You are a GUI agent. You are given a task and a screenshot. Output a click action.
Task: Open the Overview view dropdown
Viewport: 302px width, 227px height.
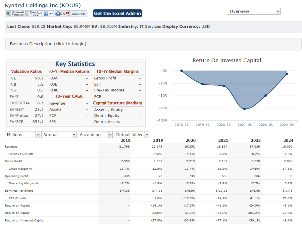[x=254, y=11]
